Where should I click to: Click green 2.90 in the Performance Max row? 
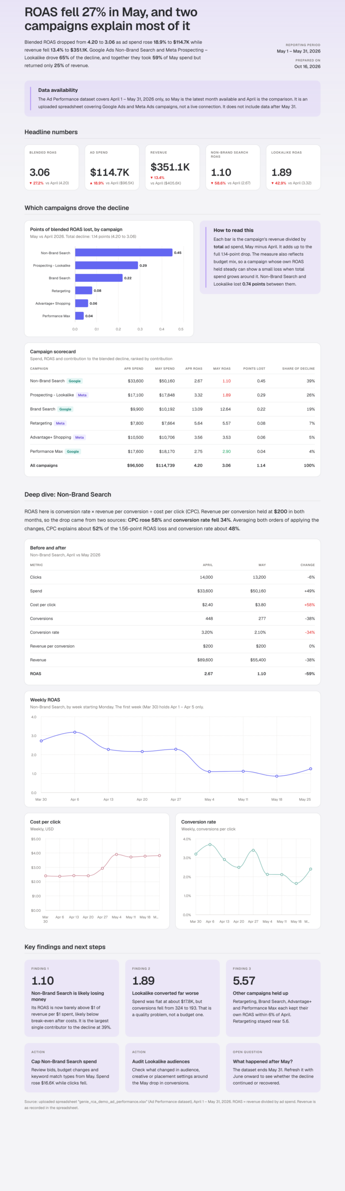point(226,451)
